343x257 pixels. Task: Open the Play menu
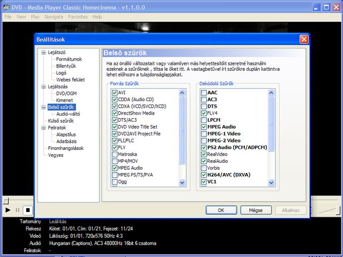coord(35,17)
